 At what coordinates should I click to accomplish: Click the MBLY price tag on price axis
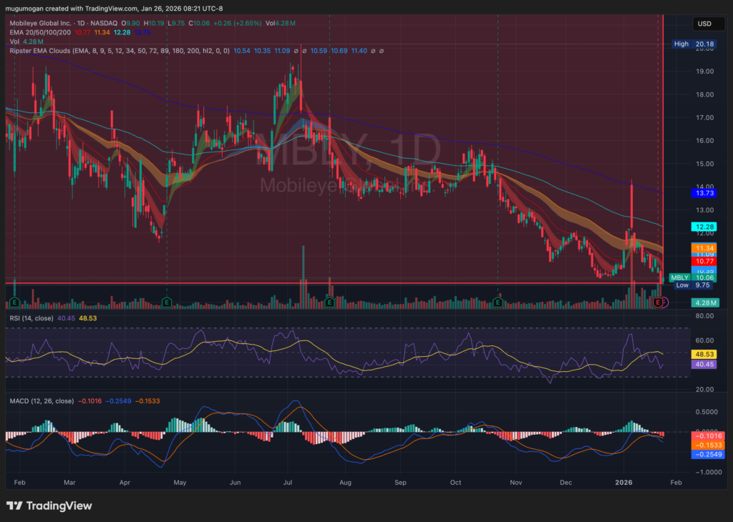(x=678, y=277)
